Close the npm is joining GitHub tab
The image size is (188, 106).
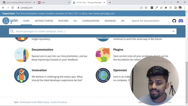[34, 3]
